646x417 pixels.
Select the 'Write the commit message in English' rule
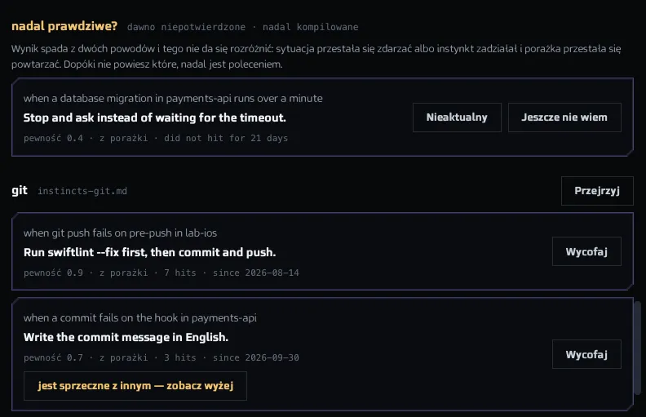tap(126, 337)
